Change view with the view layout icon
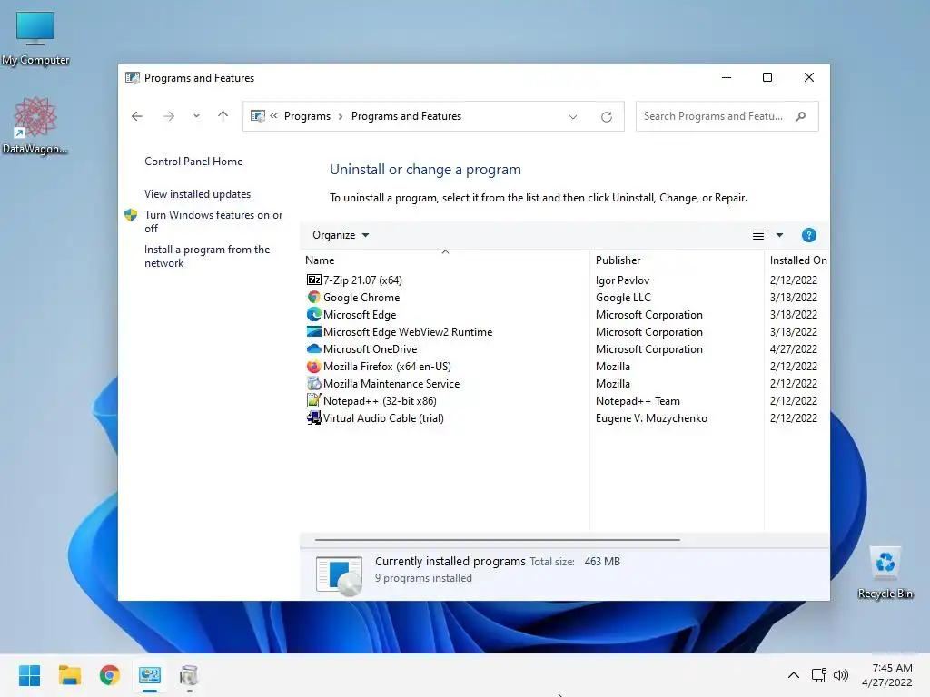Viewport: 930px width, 697px height. 758,235
